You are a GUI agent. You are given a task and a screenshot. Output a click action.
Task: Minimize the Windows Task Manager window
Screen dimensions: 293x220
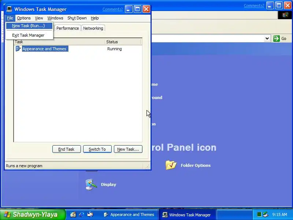[x=129, y=9]
